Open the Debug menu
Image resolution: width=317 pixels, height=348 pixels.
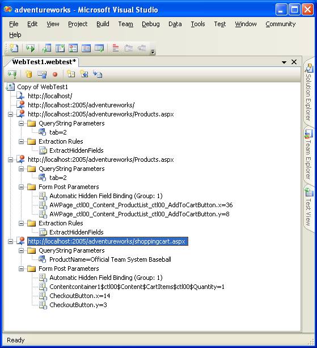151,24
